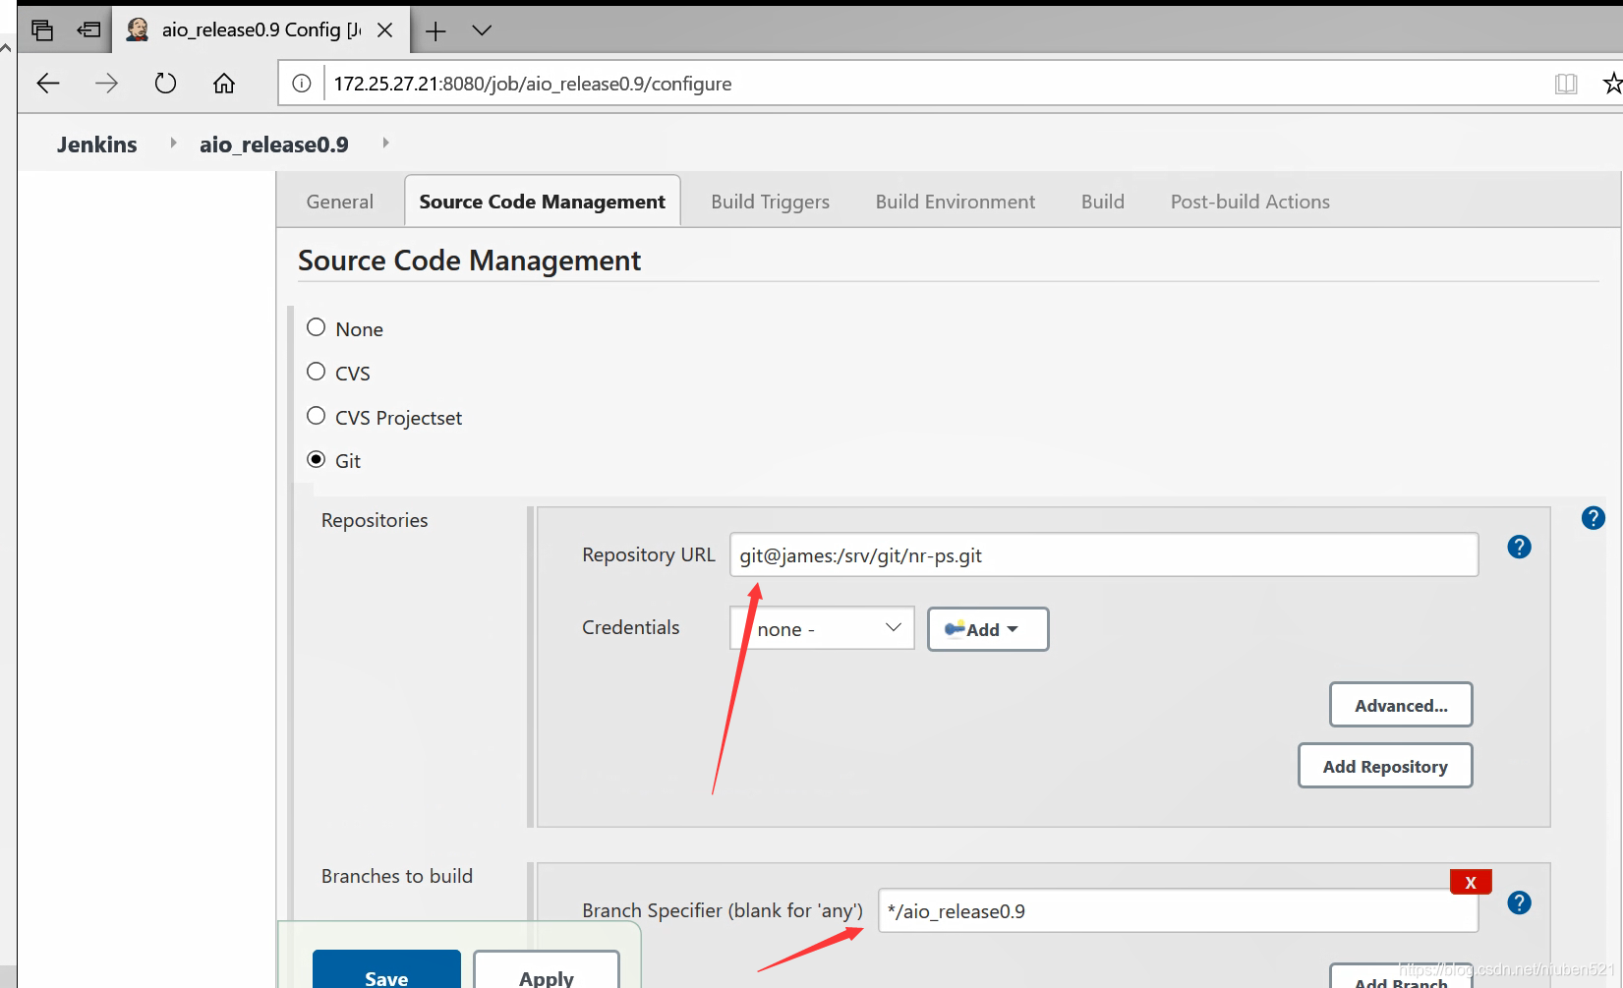Click the Add Repository button
1623x988 pixels.
pyautogui.click(x=1385, y=766)
